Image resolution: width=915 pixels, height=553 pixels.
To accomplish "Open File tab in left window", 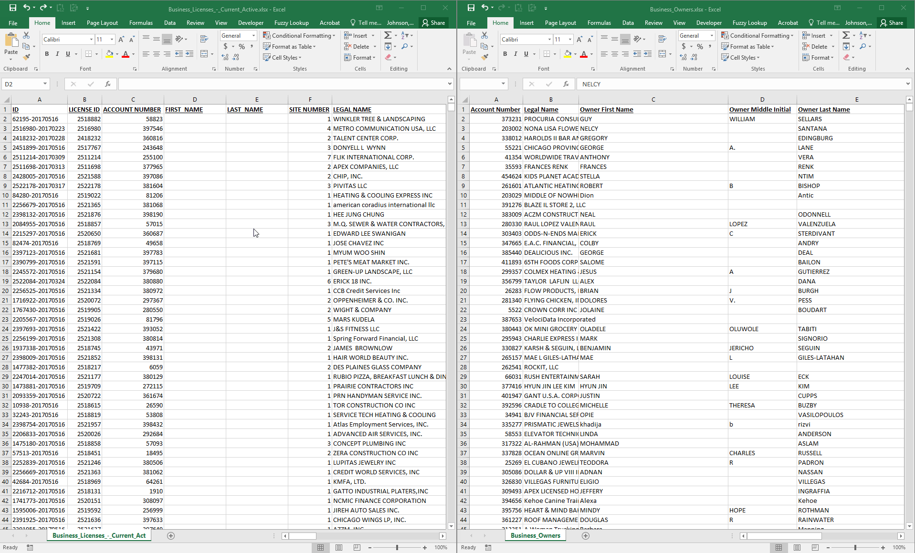I will [13, 23].
